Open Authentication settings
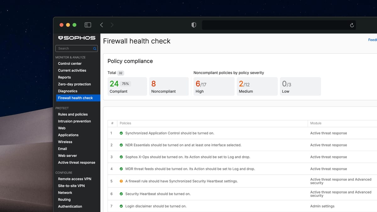 coord(70,207)
